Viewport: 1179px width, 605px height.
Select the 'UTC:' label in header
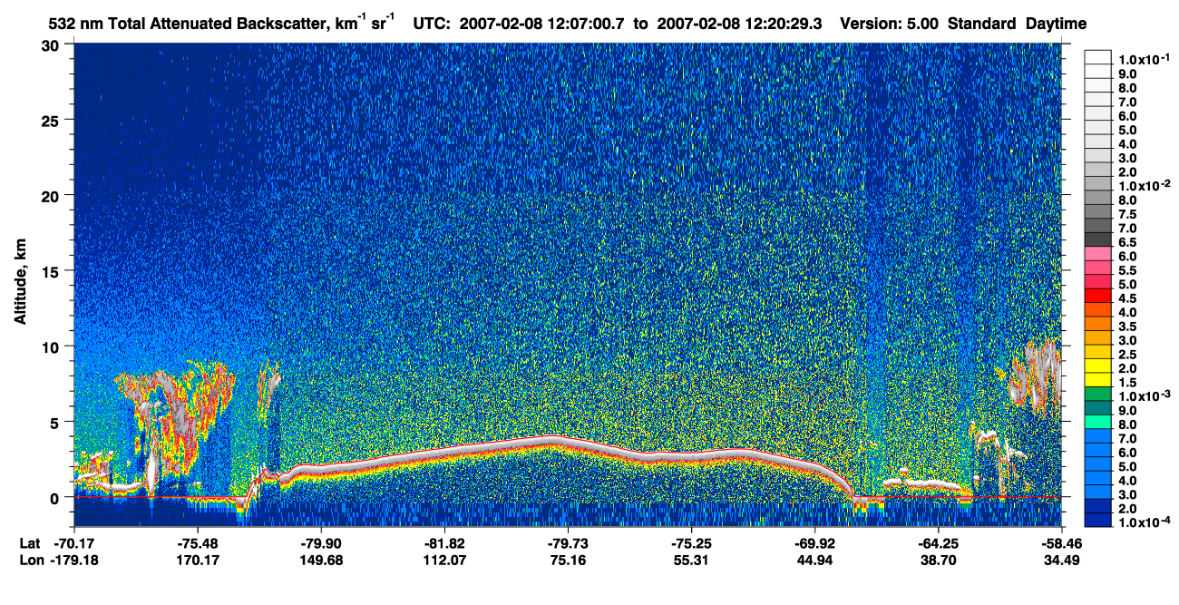pos(434,24)
